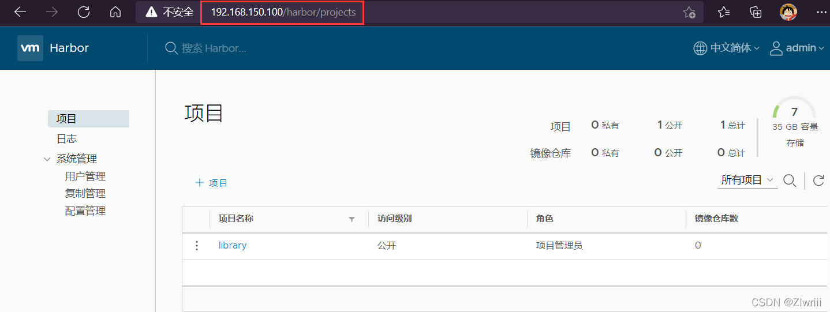Click the browser forward arrow
The width and height of the screenshot is (830, 312).
point(52,12)
